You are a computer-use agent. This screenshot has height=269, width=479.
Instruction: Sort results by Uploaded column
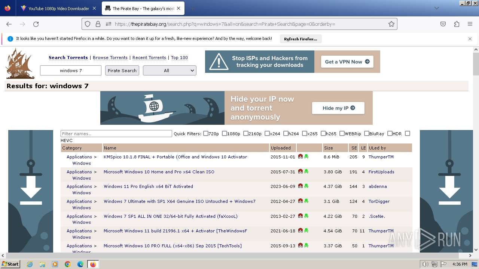pyautogui.click(x=281, y=148)
